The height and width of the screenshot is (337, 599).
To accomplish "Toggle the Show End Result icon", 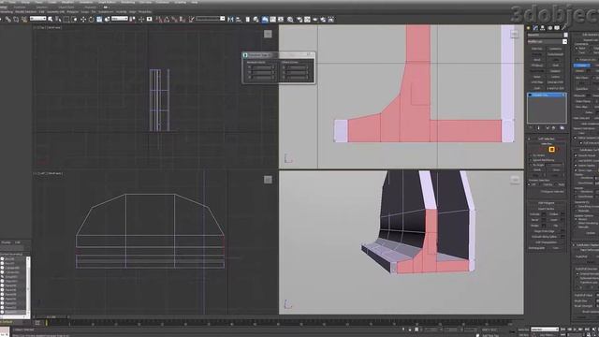I will pos(539,128).
